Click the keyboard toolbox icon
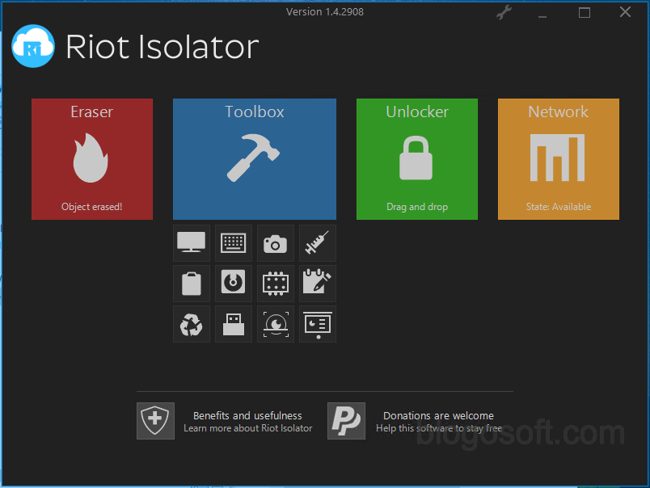 [234, 243]
